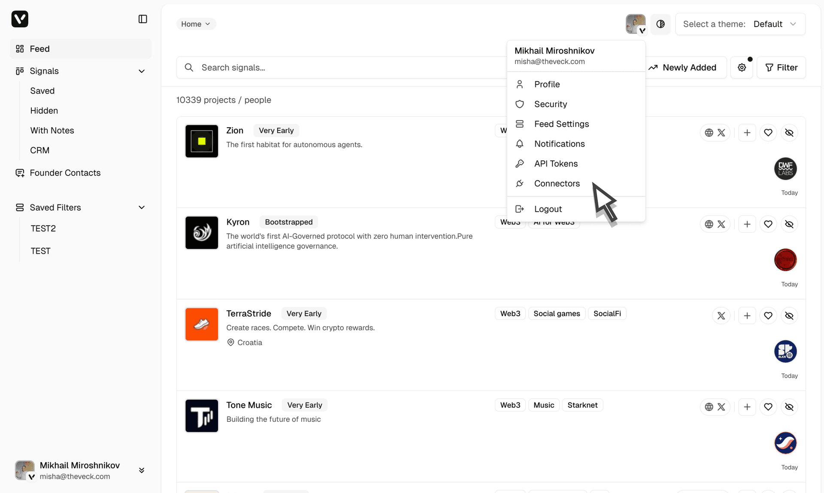Click the theme toggle icon near the avatar

click(x=660, y=24)
